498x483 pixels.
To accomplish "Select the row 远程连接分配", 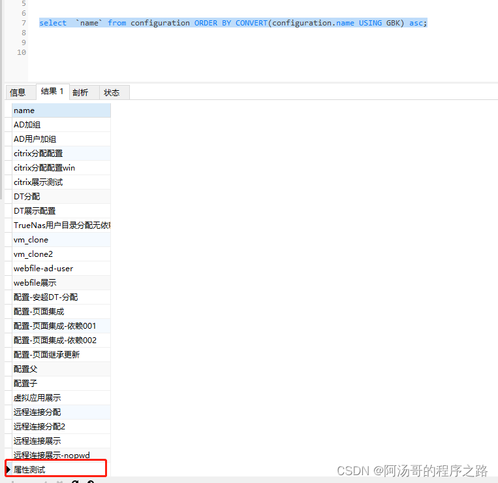I will point(61,412).
